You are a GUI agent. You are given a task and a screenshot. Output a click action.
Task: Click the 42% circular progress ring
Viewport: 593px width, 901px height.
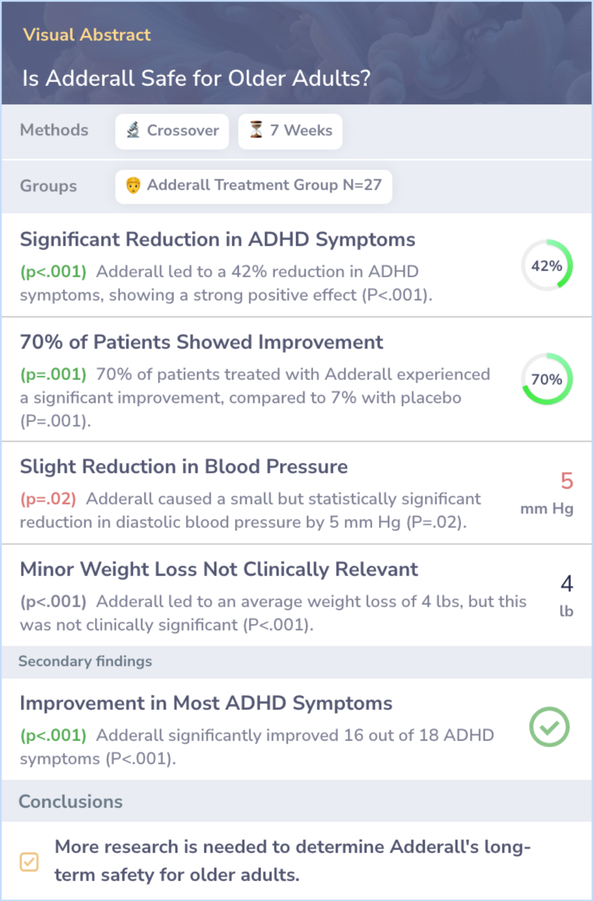click(x=547, y=266)
